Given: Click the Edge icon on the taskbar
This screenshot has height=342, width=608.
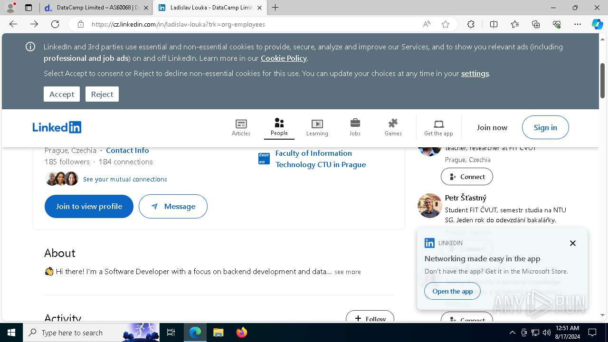Looking at the screenshot, I should (x=195, y=332).
